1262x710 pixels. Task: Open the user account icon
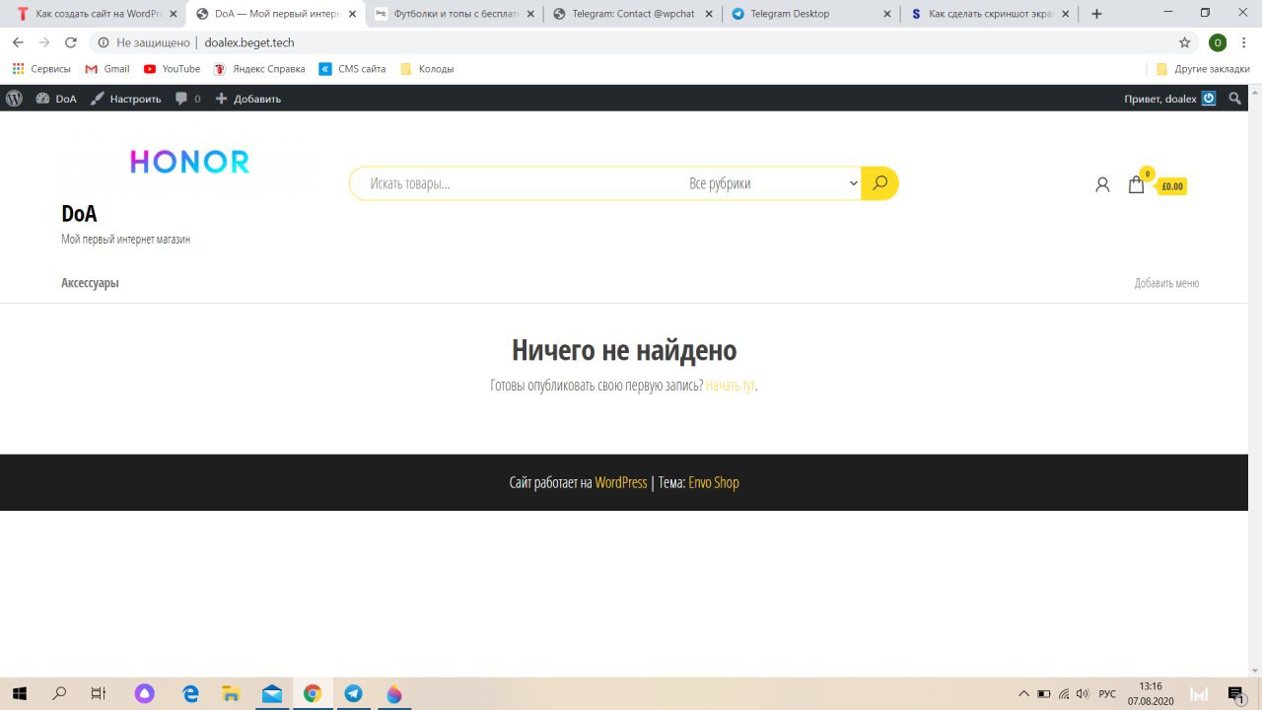tap(1102, 184)
